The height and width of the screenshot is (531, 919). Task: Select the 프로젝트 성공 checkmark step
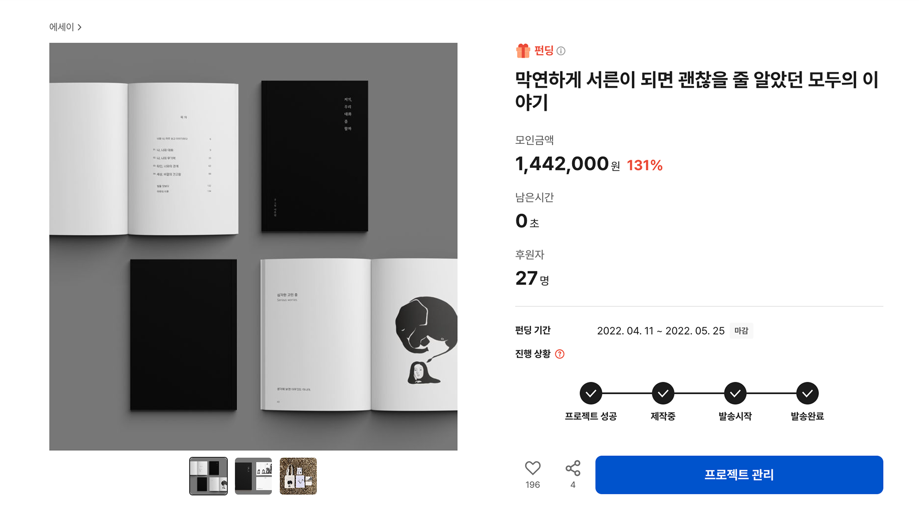tap(591, 393)
